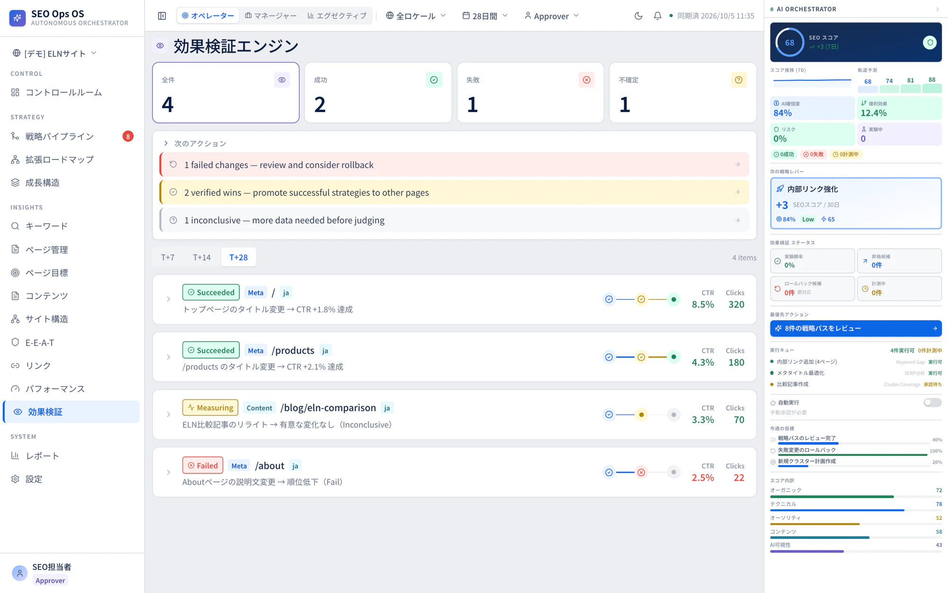
Task: Click the SEO担当者 user avatar
Action: point(19,573)
